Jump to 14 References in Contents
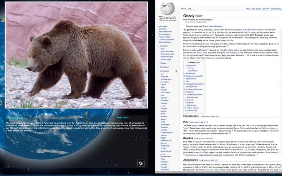 click(x=190, y=105)
